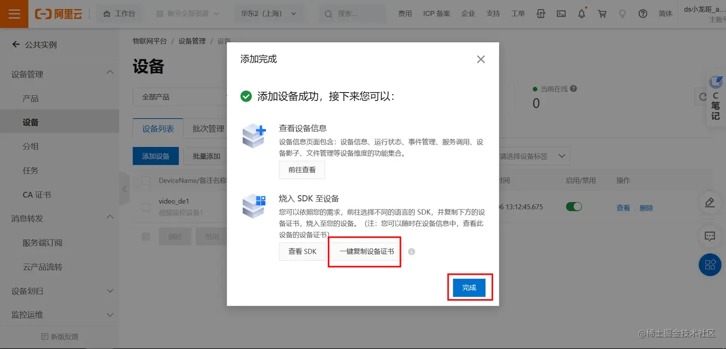Screen dimensions: 726x349
Task: Open the hamburger navigation menu
Action: pos(14,14)
